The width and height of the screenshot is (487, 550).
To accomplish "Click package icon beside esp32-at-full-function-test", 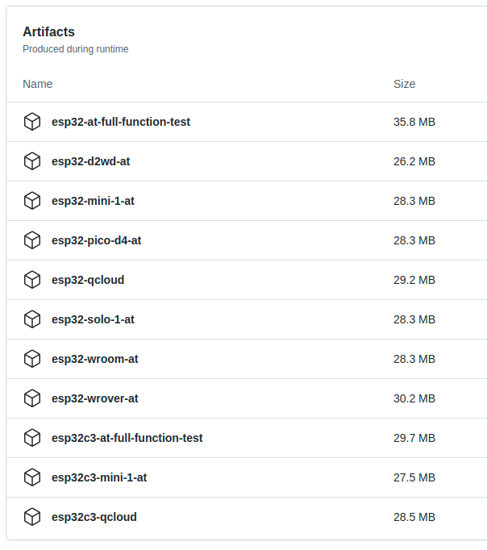I will coord(32,122).
